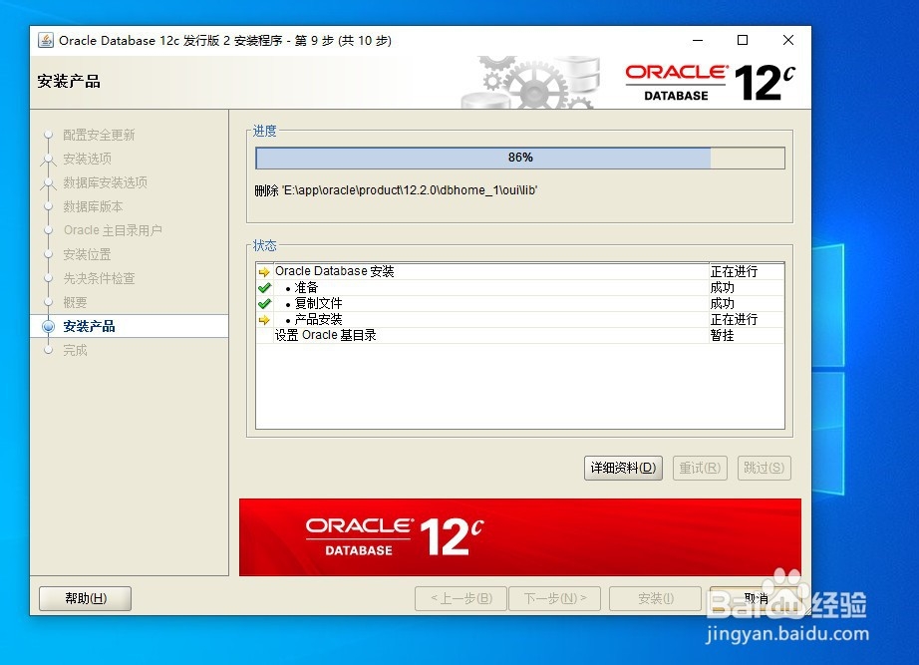919x665 pixels.
Task: Click the 86% progress bar
Action: tap(518, 158)
